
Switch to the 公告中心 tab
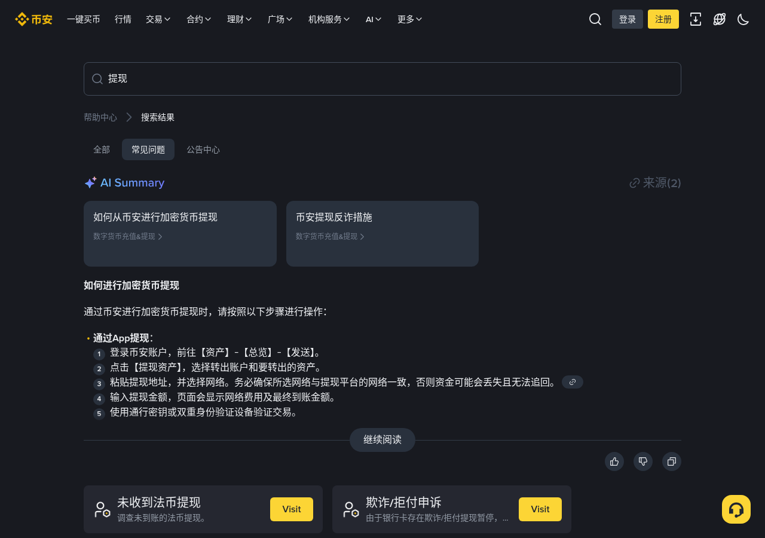(203, 149)
